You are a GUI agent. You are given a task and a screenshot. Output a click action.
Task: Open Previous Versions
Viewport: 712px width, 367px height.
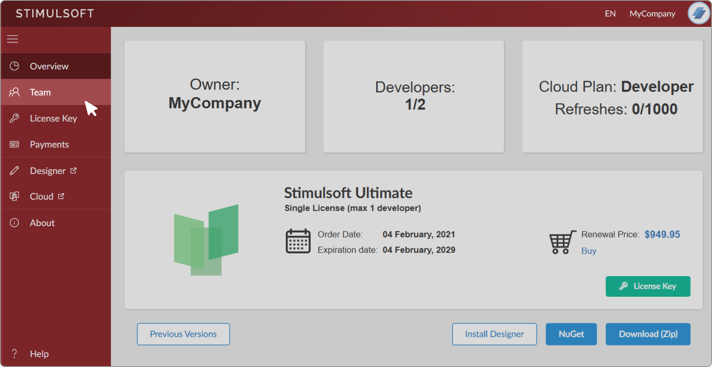(x=183, y=334)
